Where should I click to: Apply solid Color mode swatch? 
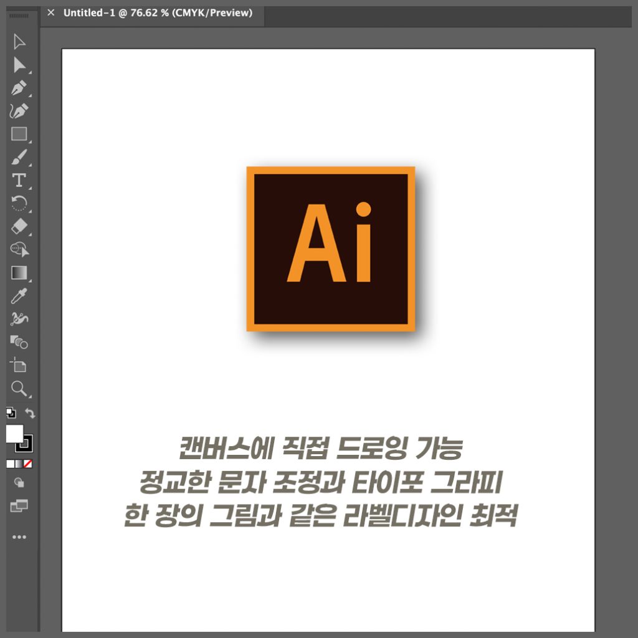11,464
